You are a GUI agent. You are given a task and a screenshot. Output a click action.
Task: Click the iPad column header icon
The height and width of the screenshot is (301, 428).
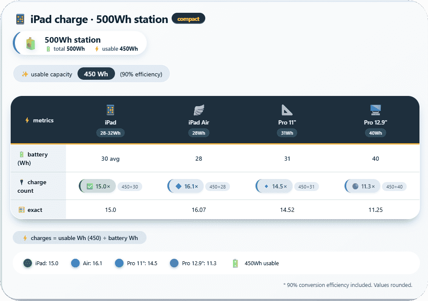click(x=110, y=110)
